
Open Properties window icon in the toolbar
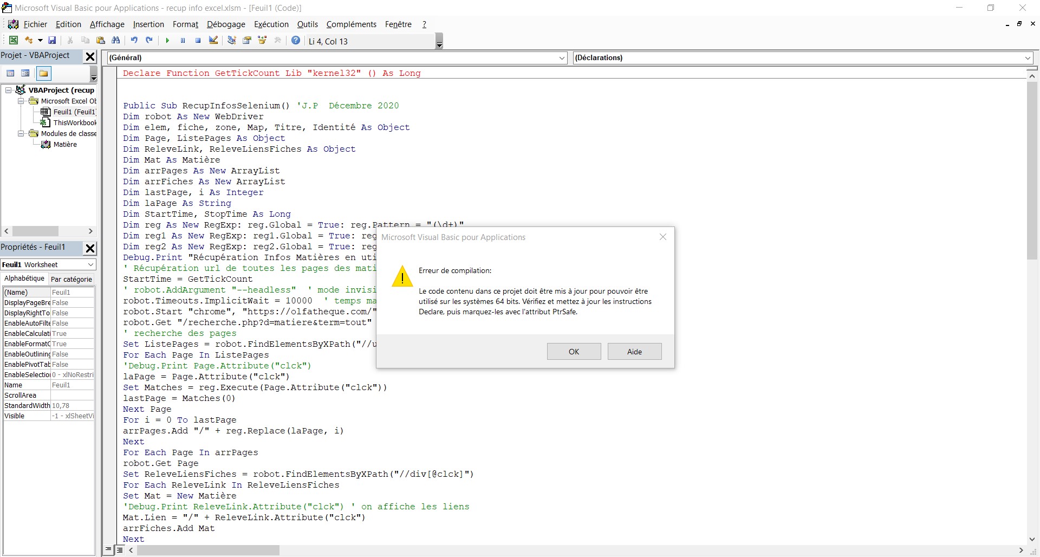tap(247, 41)
